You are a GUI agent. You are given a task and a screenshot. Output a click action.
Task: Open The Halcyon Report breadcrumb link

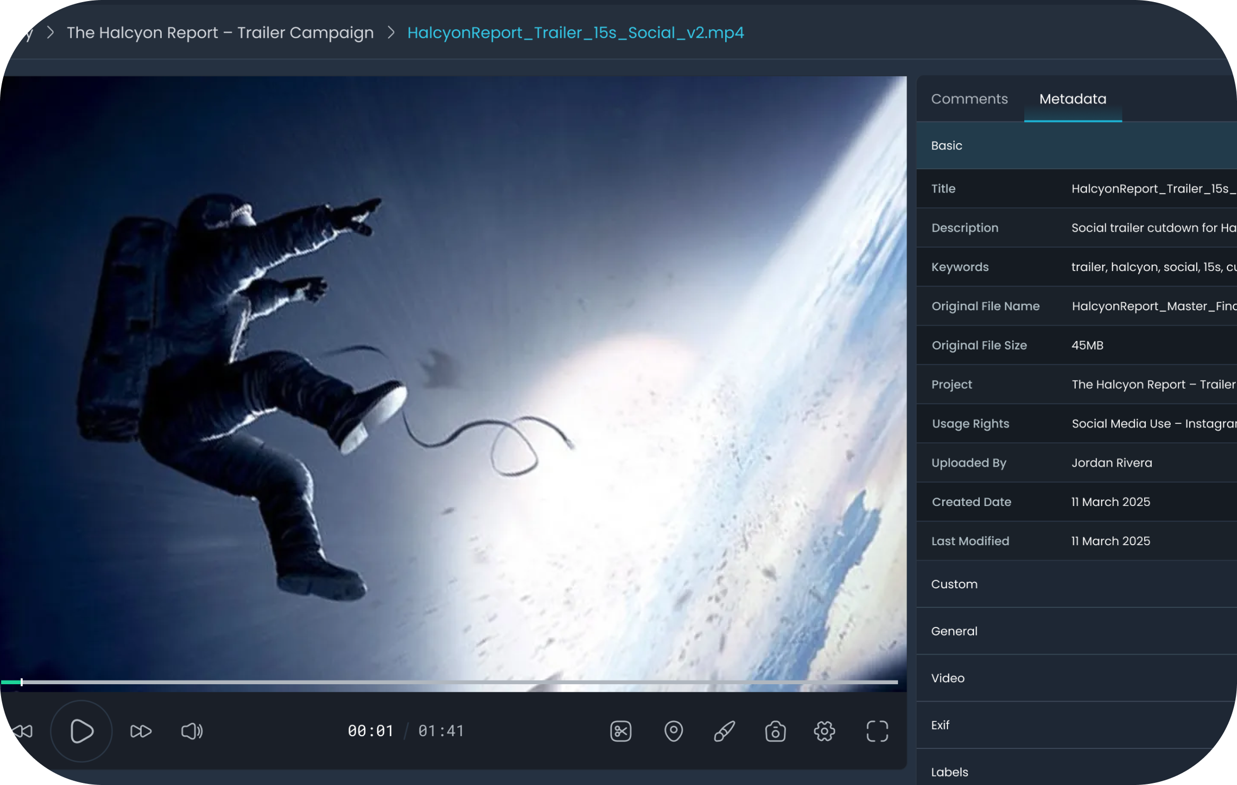(x=220, y=33)
